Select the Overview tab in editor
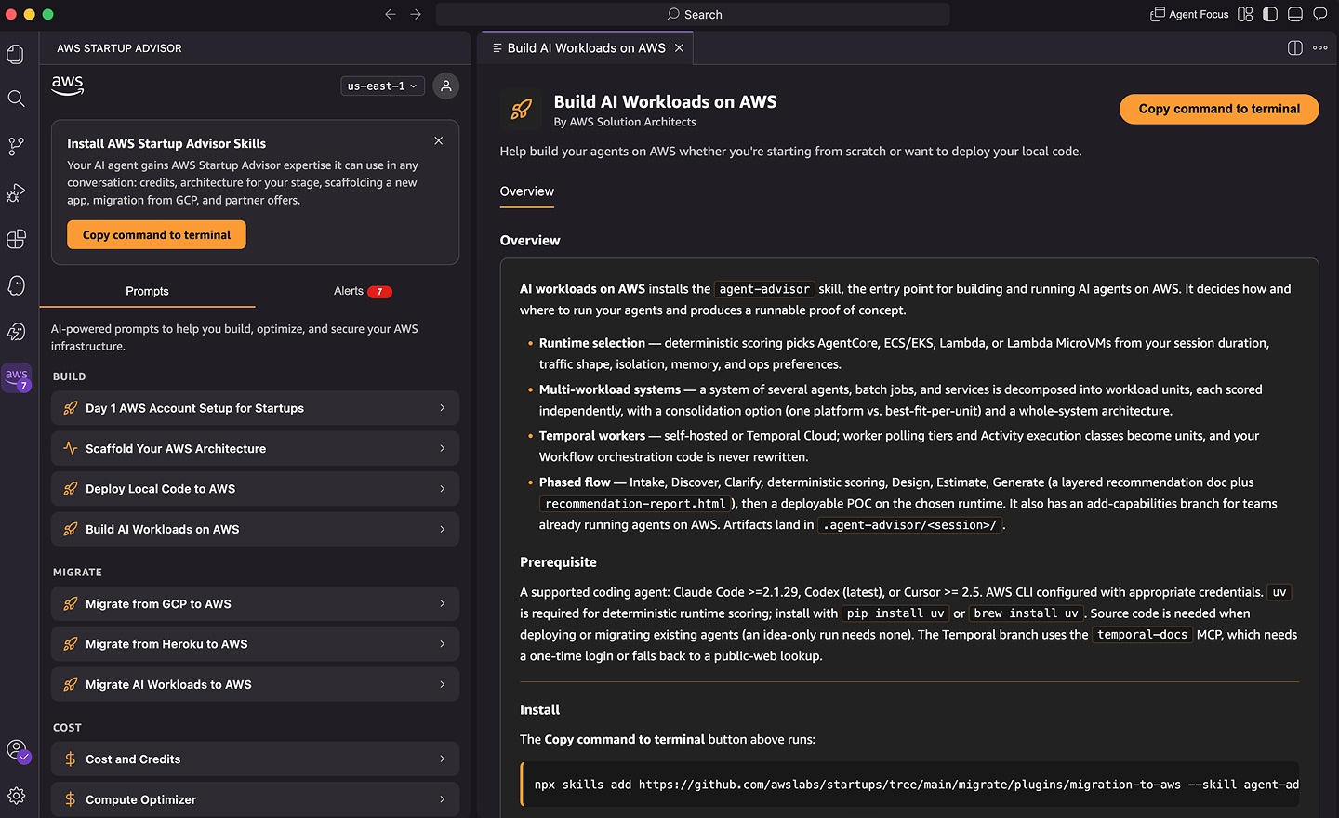 (x=526, y=191)
